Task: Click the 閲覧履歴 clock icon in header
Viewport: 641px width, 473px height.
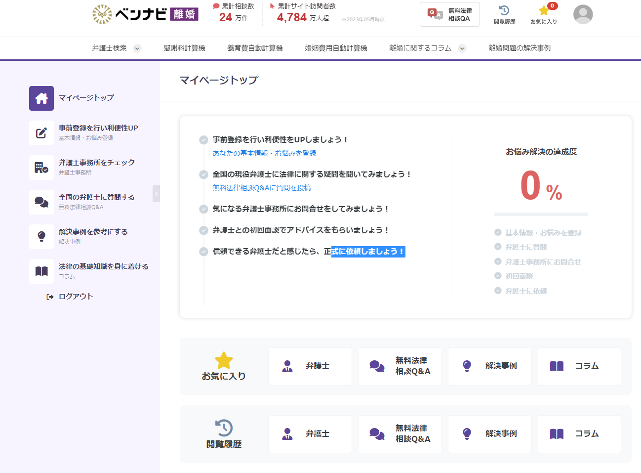Action: click(x=503, y=11)
